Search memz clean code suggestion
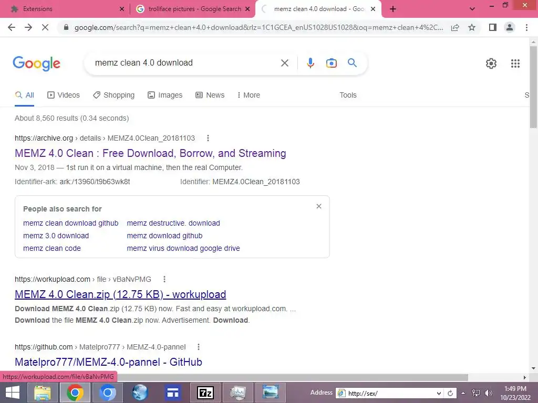The image size is (538, 403). (x=52, y=248)
